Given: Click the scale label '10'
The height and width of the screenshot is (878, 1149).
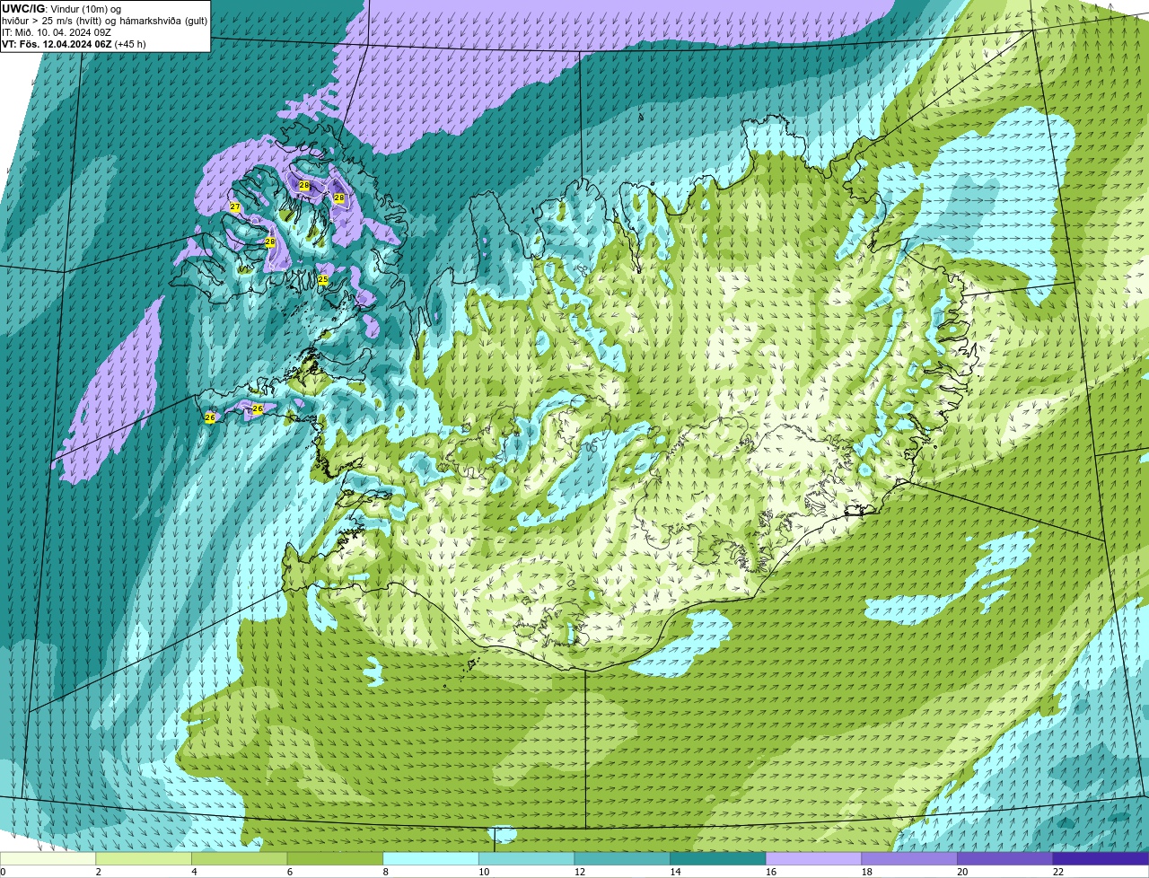Looking at the screenshot, I should (484, 871).
